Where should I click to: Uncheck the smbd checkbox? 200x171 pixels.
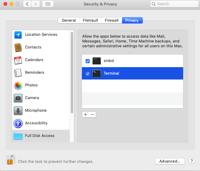tap(88, 61)
